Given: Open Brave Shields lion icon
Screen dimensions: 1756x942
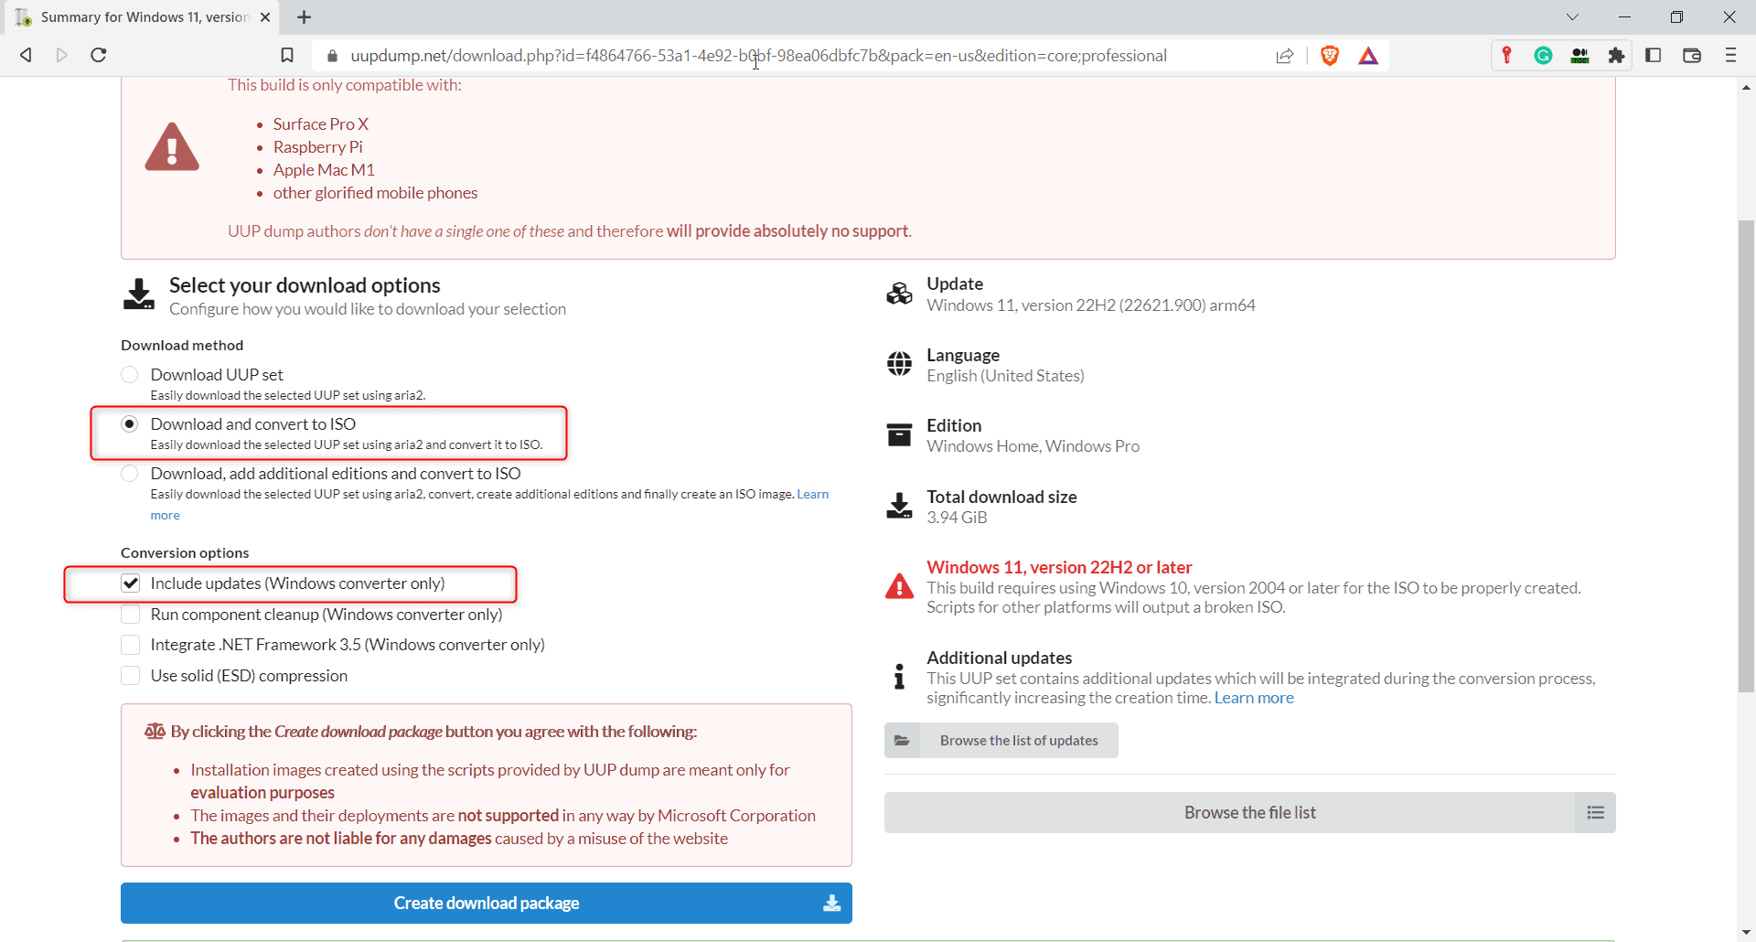Looking at the screenshot, I should coord(1330,56).
